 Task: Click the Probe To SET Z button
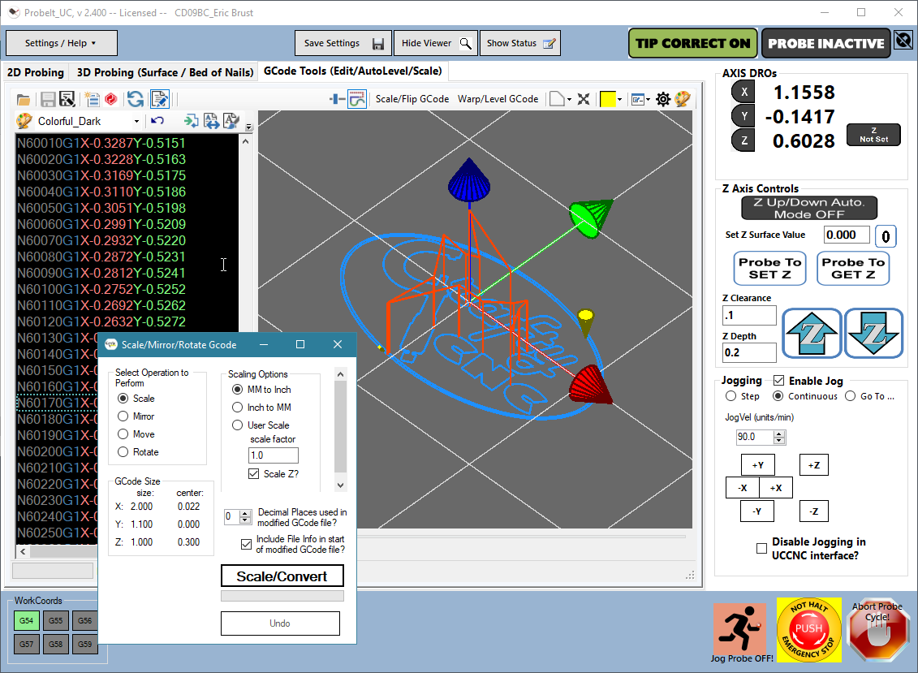click(x=770, y=268)
